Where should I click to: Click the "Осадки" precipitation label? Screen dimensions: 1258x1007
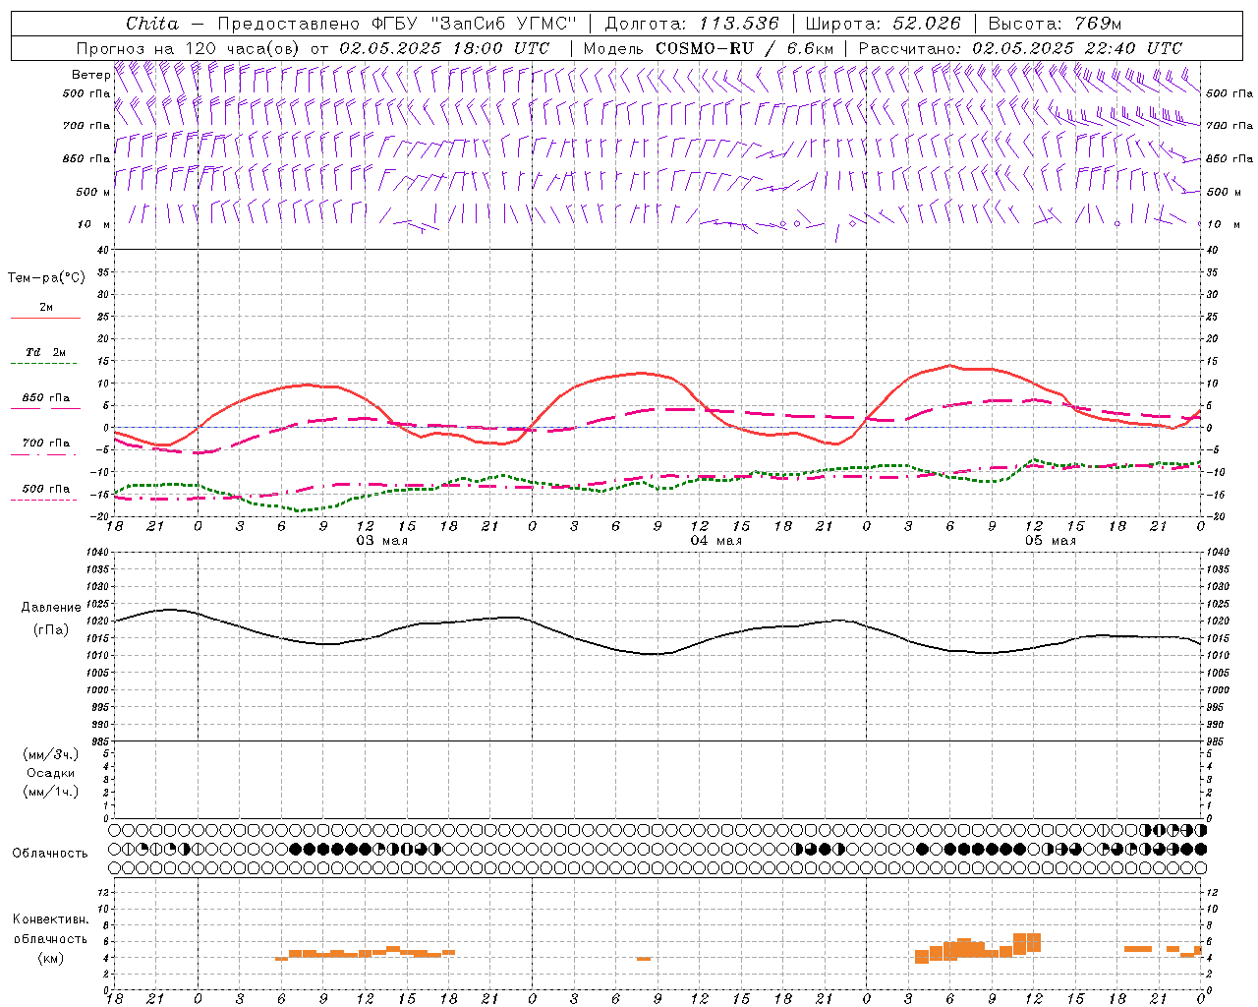pos(51,773)
